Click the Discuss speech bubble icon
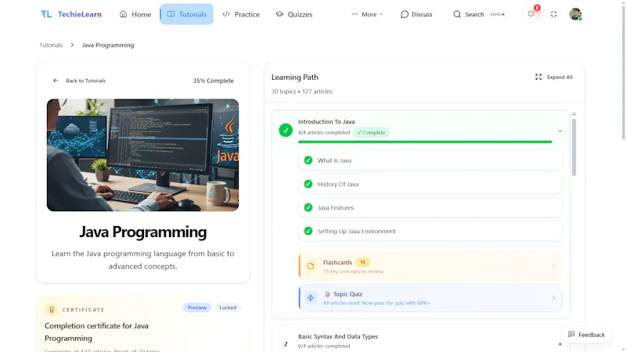 coord(405,14)
